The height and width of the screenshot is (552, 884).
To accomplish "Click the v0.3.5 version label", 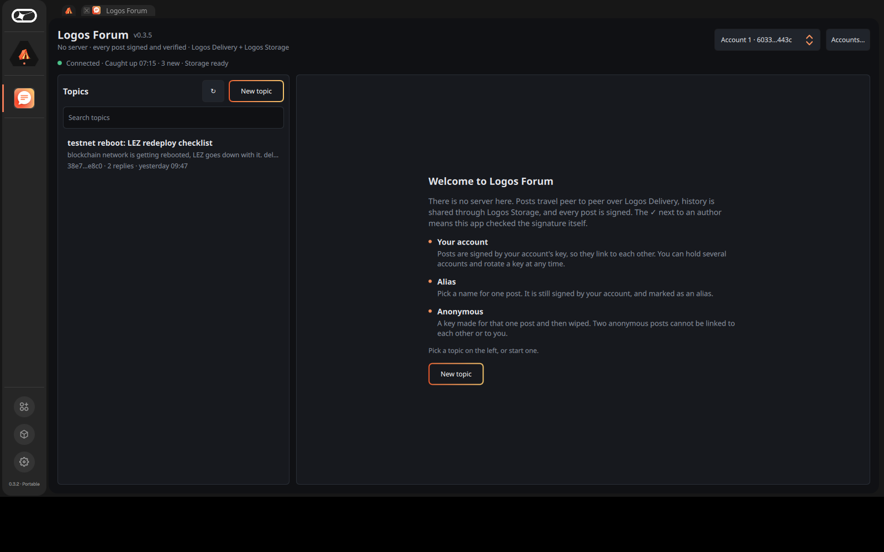I will pyautogui.click(x=143, y=35).
